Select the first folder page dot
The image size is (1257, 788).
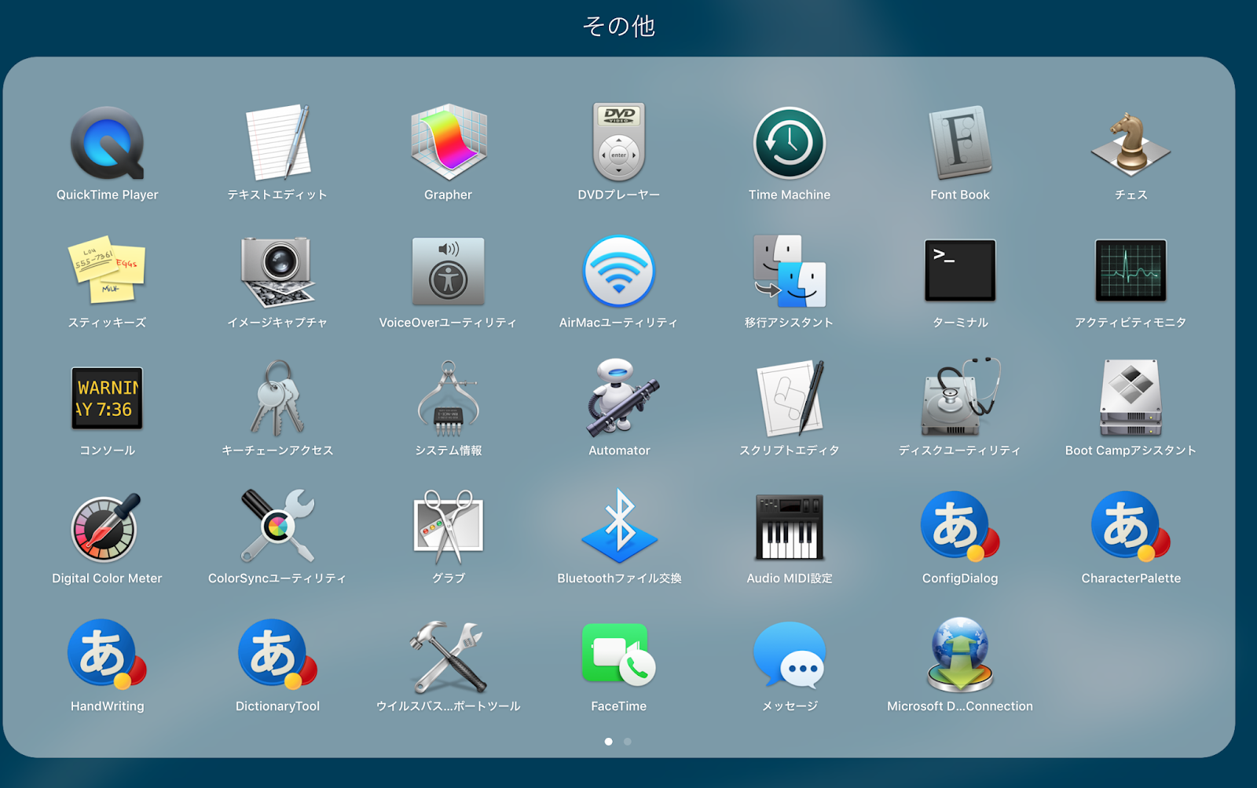click(x=608, y=741)
